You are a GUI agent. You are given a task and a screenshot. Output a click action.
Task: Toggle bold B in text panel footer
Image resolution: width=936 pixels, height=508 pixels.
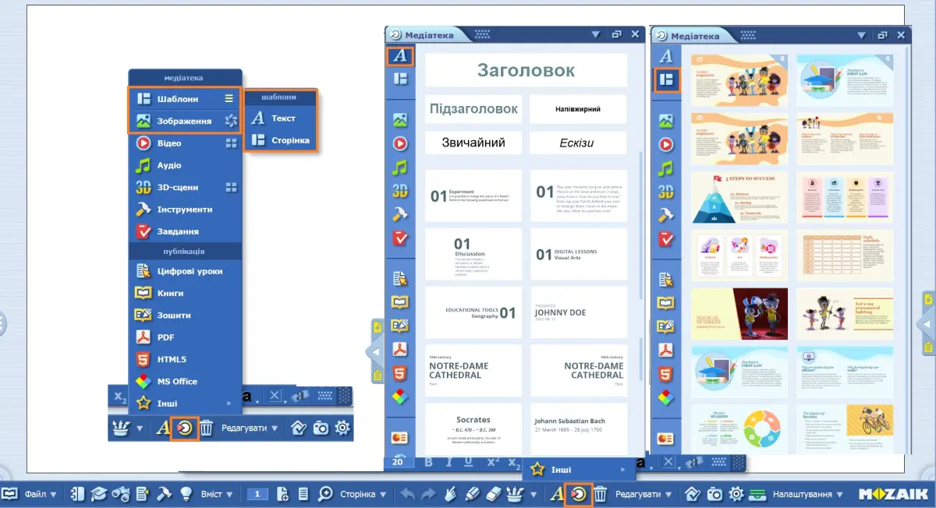coord(428,462)
